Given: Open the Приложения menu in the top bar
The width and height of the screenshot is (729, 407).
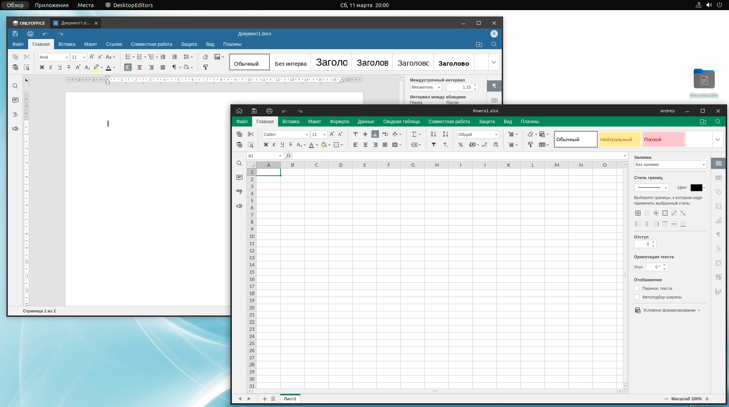Looking at the screenshot, I should click(51, 5).
